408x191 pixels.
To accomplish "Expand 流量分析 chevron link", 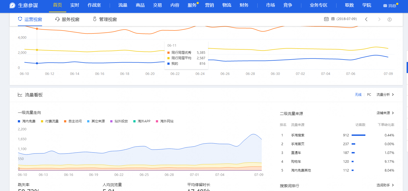I will pyautogui.click(x=385, y=95).
